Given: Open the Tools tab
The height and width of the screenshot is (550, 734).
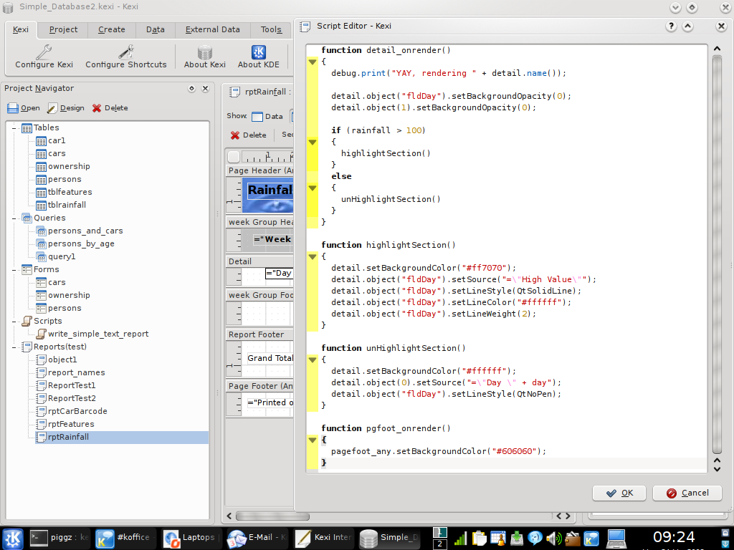Looking at the screenshot, I should click(x=271, y=29).
